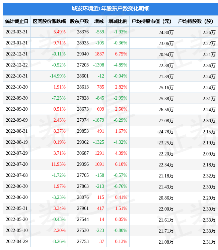Click the market value 25.16万
Image resolution: width=218 pixels, height=250 pixels.
(166, 88)
